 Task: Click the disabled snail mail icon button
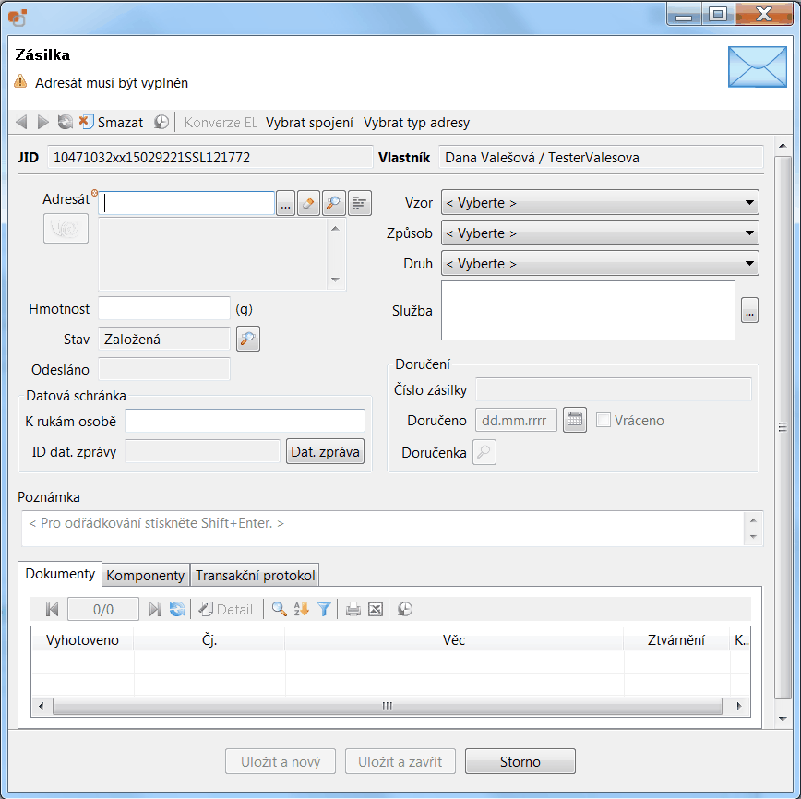[66, 229]
